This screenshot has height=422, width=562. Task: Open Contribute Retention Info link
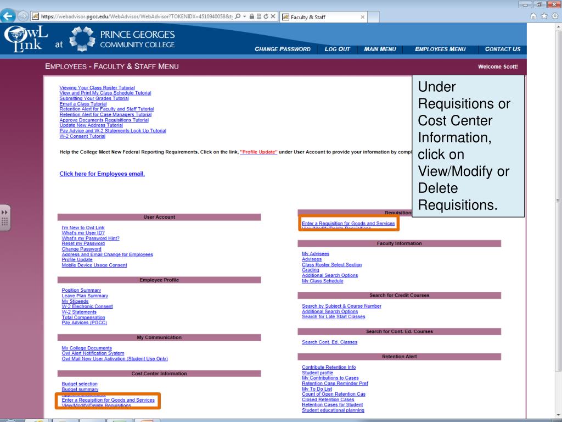pos(329,367)
